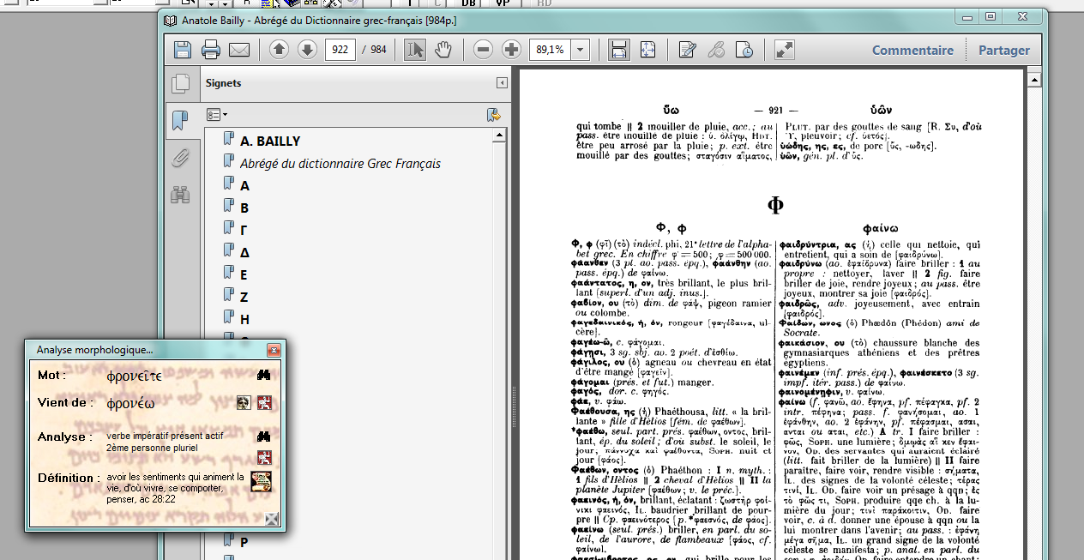Jump to bookmark letter Γ
The height and width of the screenshot is (560, 1084).
pyautogui.click(x=244, y=230)
